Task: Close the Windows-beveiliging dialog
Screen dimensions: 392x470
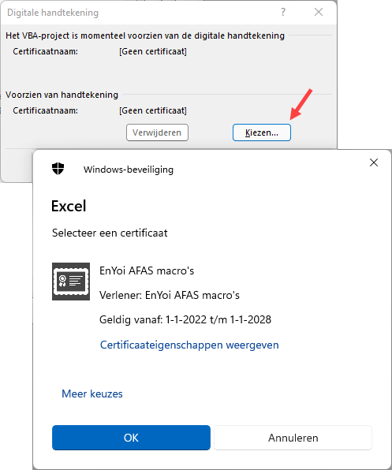Action: 374,162
